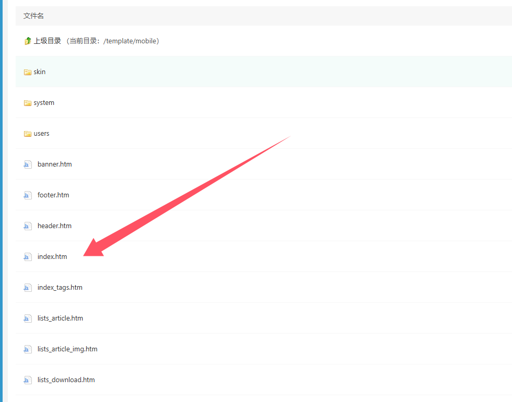This screenshot has width=512, height=402.
Task: Click the skin folder icon
Action: pos(28,72)
